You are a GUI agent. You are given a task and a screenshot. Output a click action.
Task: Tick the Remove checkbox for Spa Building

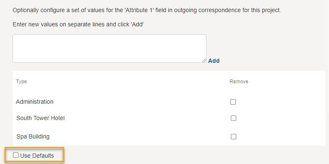click(x=233, y=136)
